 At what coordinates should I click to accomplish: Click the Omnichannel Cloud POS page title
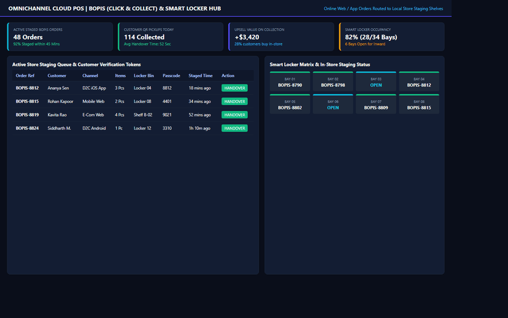pos(114,9)
